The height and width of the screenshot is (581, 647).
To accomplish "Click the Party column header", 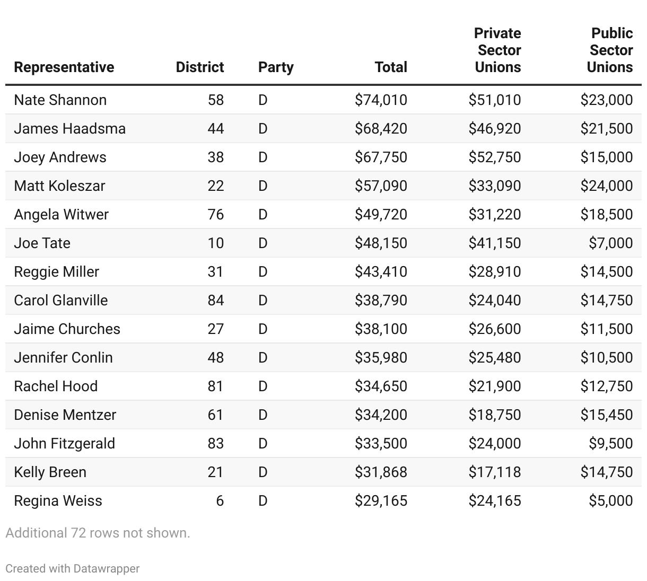I will pyautogui.click(x=276, y=67).
